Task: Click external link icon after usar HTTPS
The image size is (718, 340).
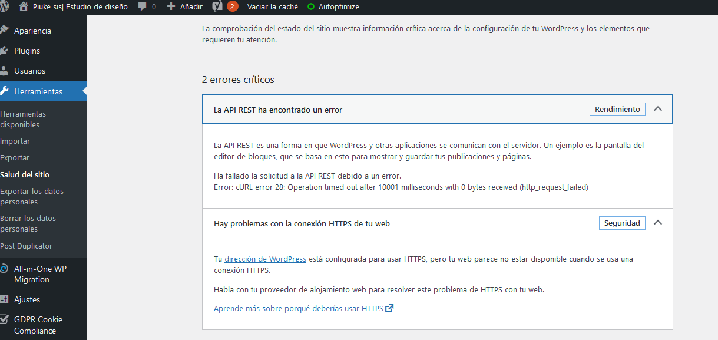Action: 389,308
